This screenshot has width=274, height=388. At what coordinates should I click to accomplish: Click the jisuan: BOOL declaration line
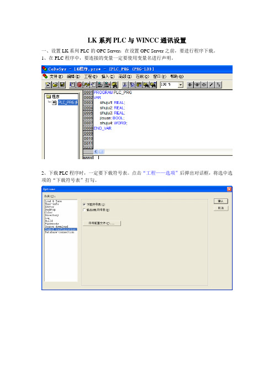point(112,118)
